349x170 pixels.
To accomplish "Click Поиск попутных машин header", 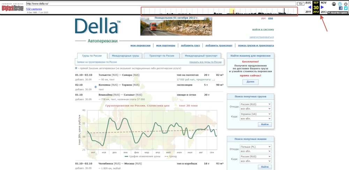I will (250, 139).
